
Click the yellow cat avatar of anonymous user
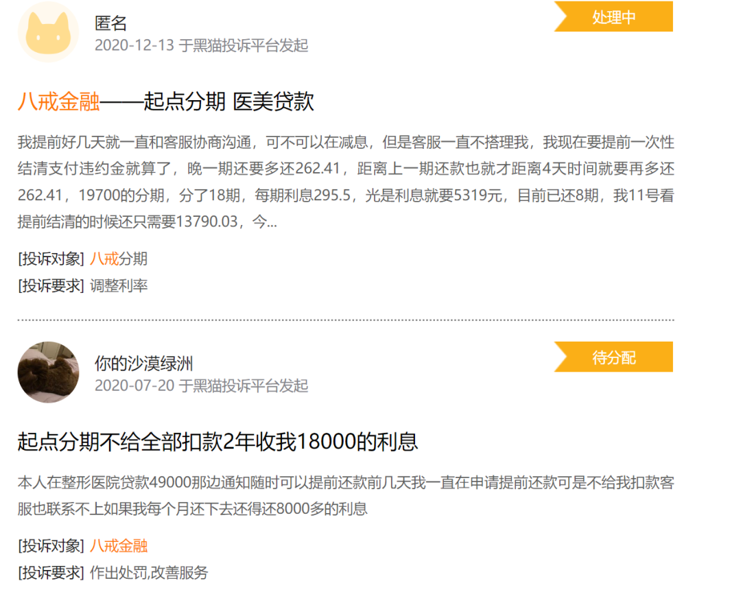(47, 32)
